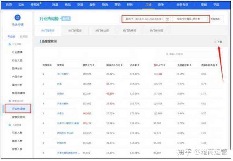Switch to 标准版 version toggle

(x=23, y=37)
